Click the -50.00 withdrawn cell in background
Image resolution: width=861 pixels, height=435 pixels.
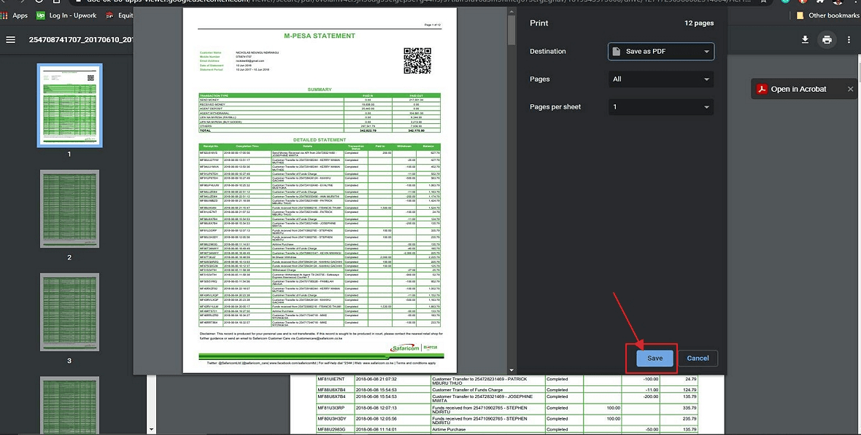pos(652,429)
